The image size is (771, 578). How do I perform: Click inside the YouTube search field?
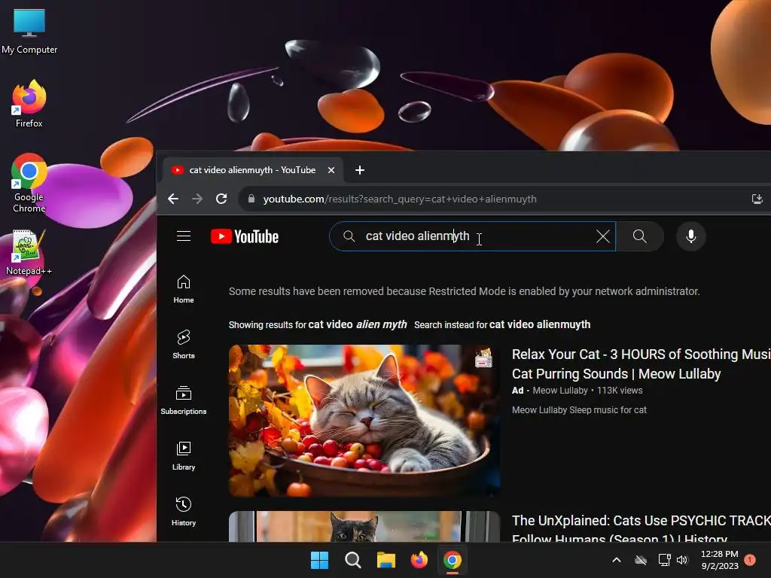pos(472,236)
